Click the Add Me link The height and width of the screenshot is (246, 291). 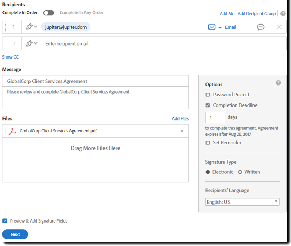coord(227,14)
